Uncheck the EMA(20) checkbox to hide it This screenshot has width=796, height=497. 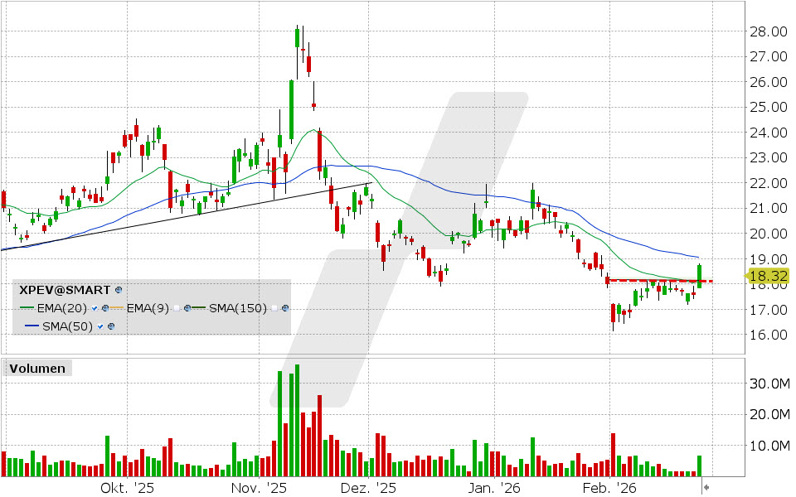pos(94,308)
